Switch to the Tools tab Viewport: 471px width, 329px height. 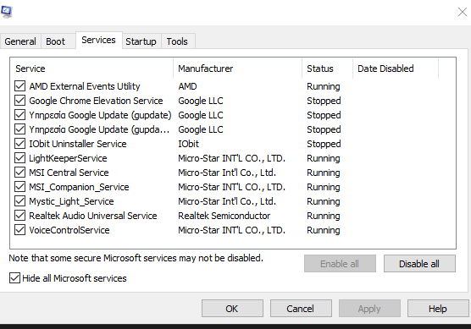point(177,41)
